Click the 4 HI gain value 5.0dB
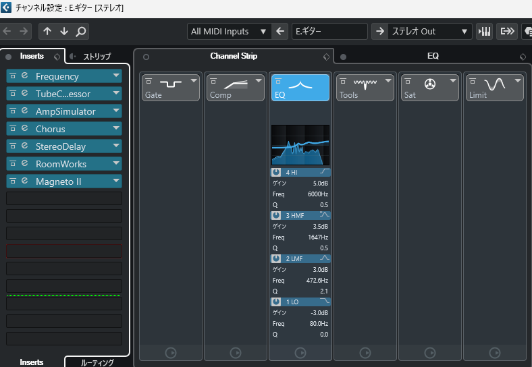 click(x=320, y=183)
